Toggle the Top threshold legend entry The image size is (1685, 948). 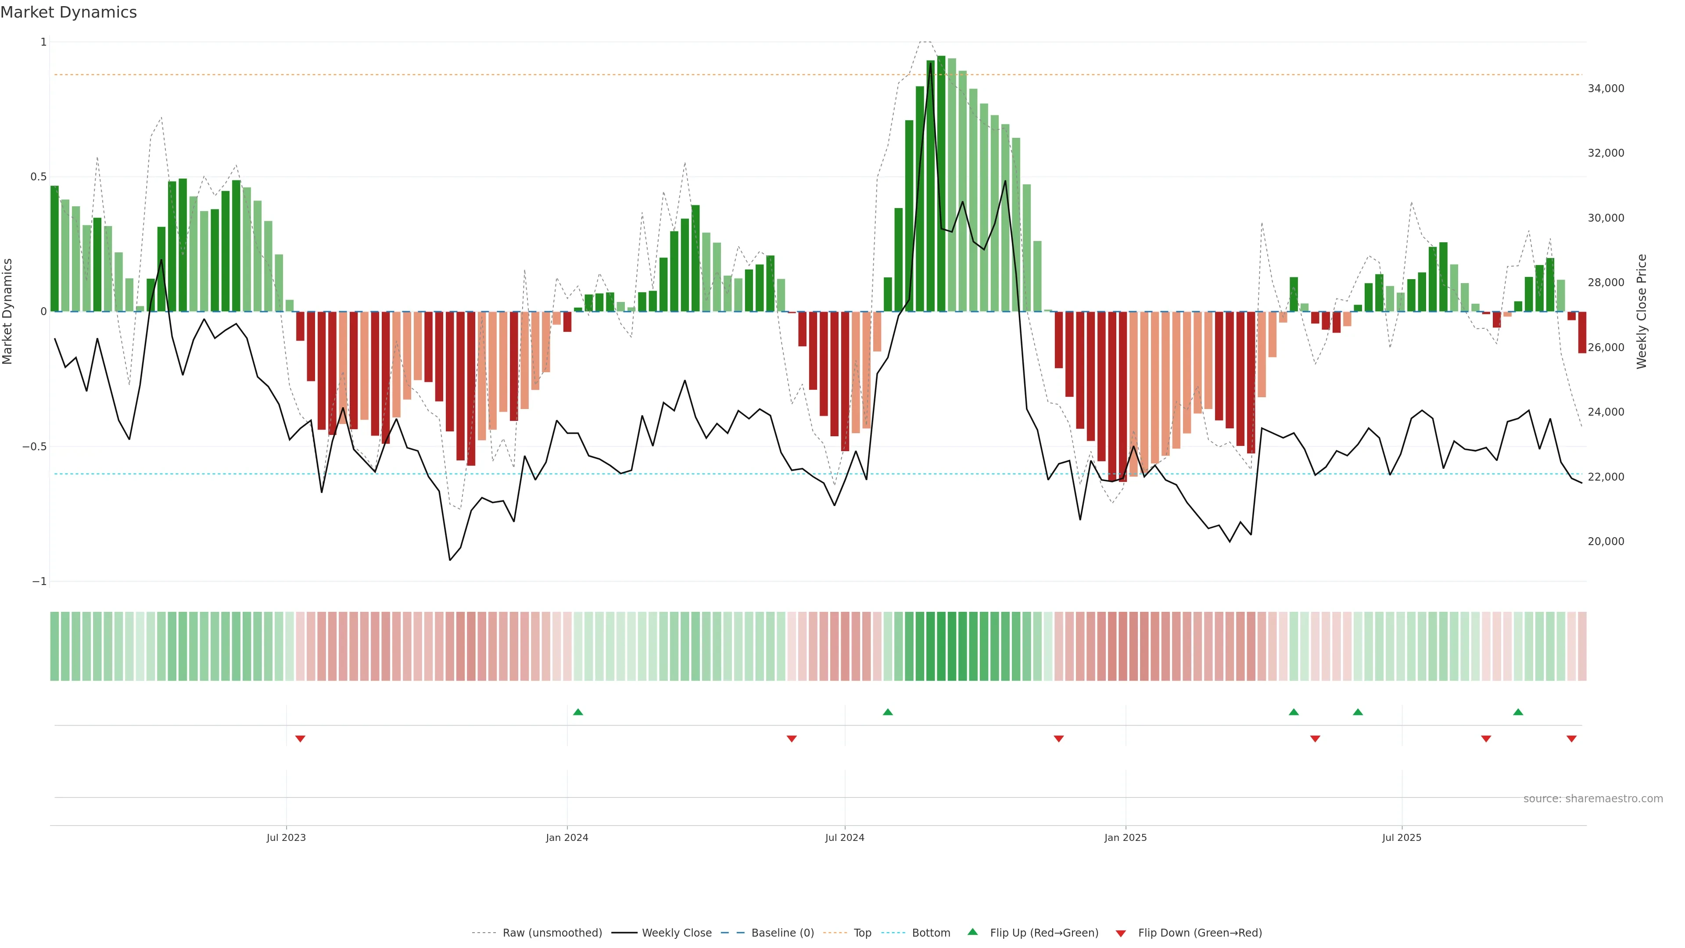tap(862, 933)
